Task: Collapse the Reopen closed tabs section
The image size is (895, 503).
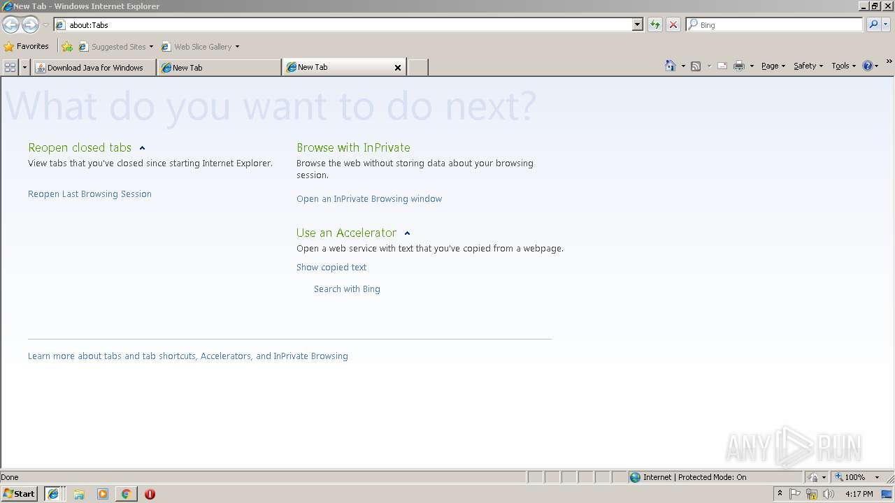Action: [142, 148]
